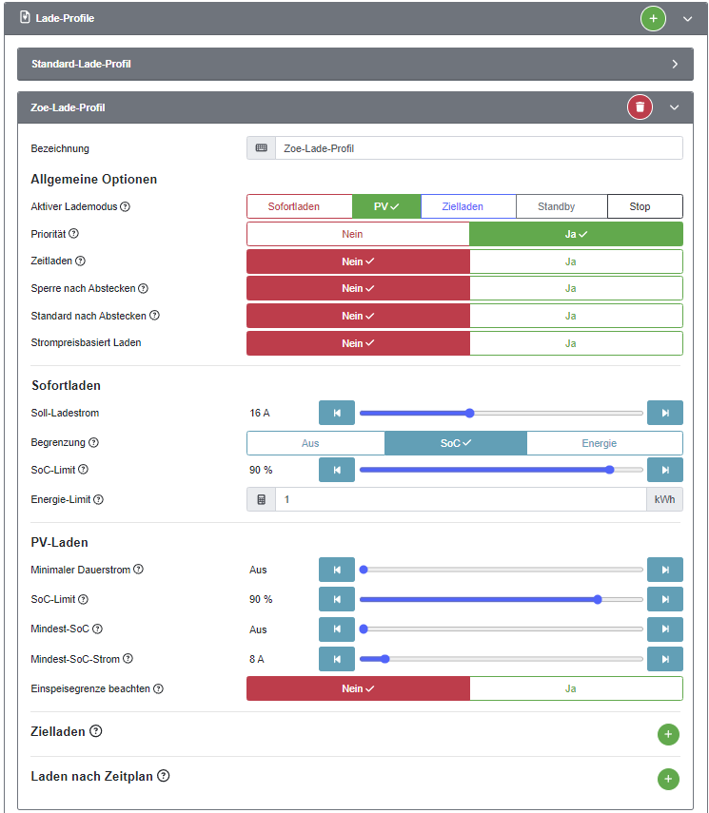This screenshot has width=709, height=813.
Task: Increase Minimaler Dauerstrom step-forward button
Action: pos(665,570)
